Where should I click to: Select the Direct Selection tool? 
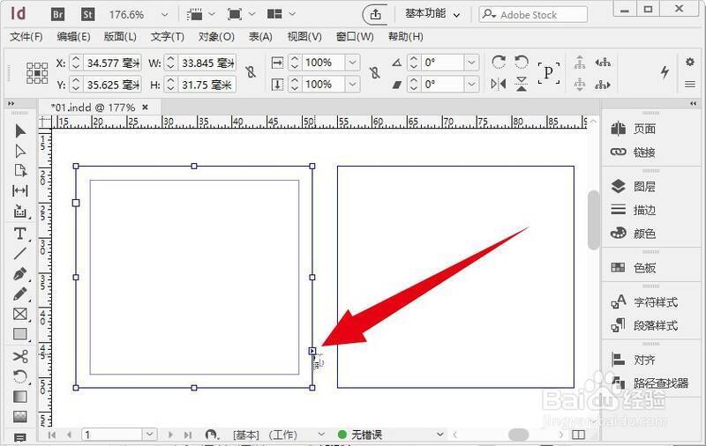pos(20,151)
